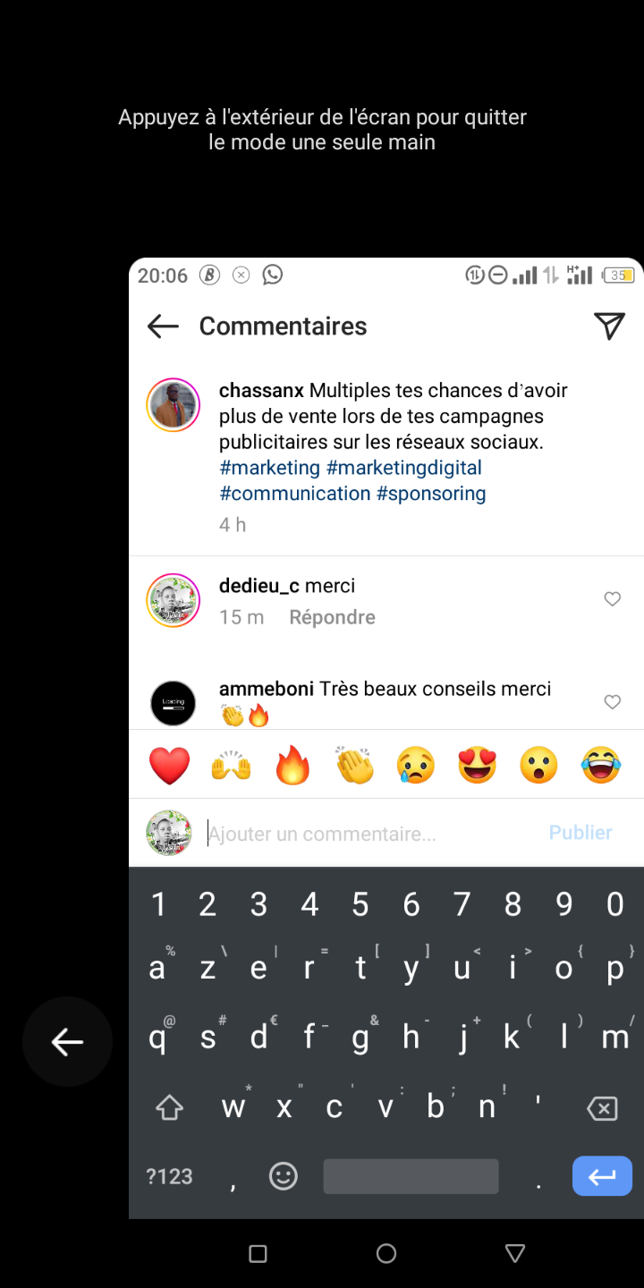Insert the fire emoji reaction

(x=292, y=767)
